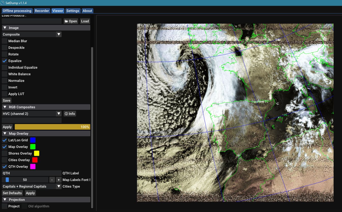Open the QTH Overlay magenta color swatch
Viewport: 342px width, 212px height.
[33, 166]
